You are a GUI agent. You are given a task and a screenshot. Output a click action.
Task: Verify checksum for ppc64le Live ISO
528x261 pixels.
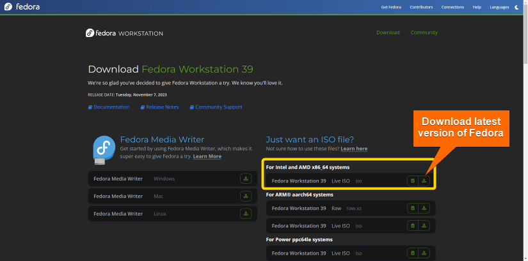pyautogui.click(x=413, y=253)
